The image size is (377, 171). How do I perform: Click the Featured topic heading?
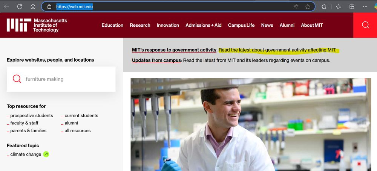[x=23, y=145]
